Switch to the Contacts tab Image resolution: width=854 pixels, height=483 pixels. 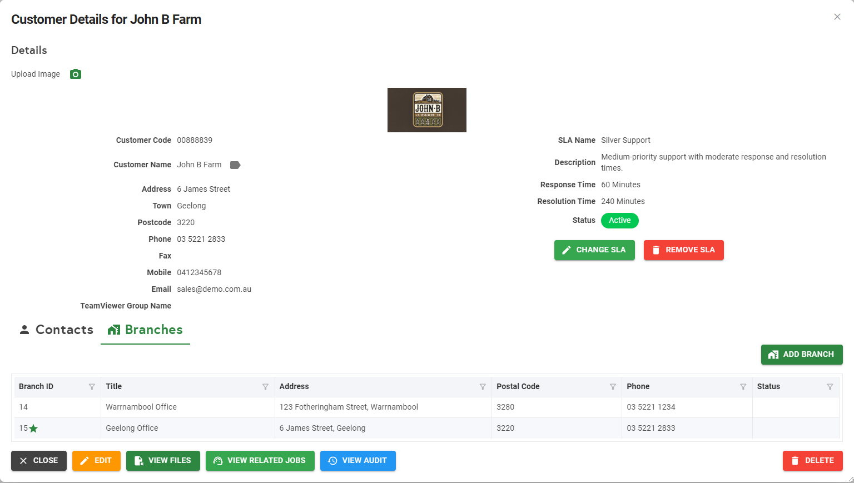click(56, 330)
